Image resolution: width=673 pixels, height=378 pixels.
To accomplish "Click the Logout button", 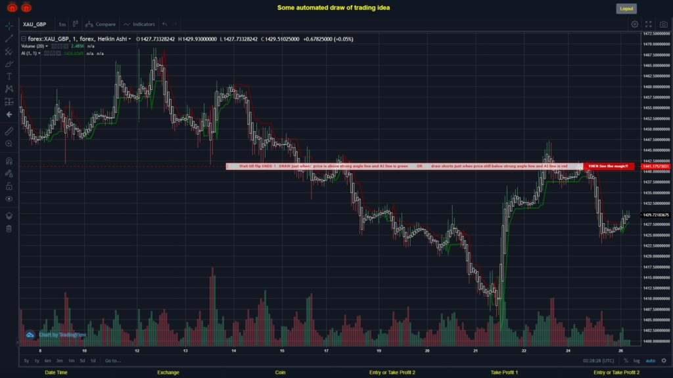I will 626,9.
